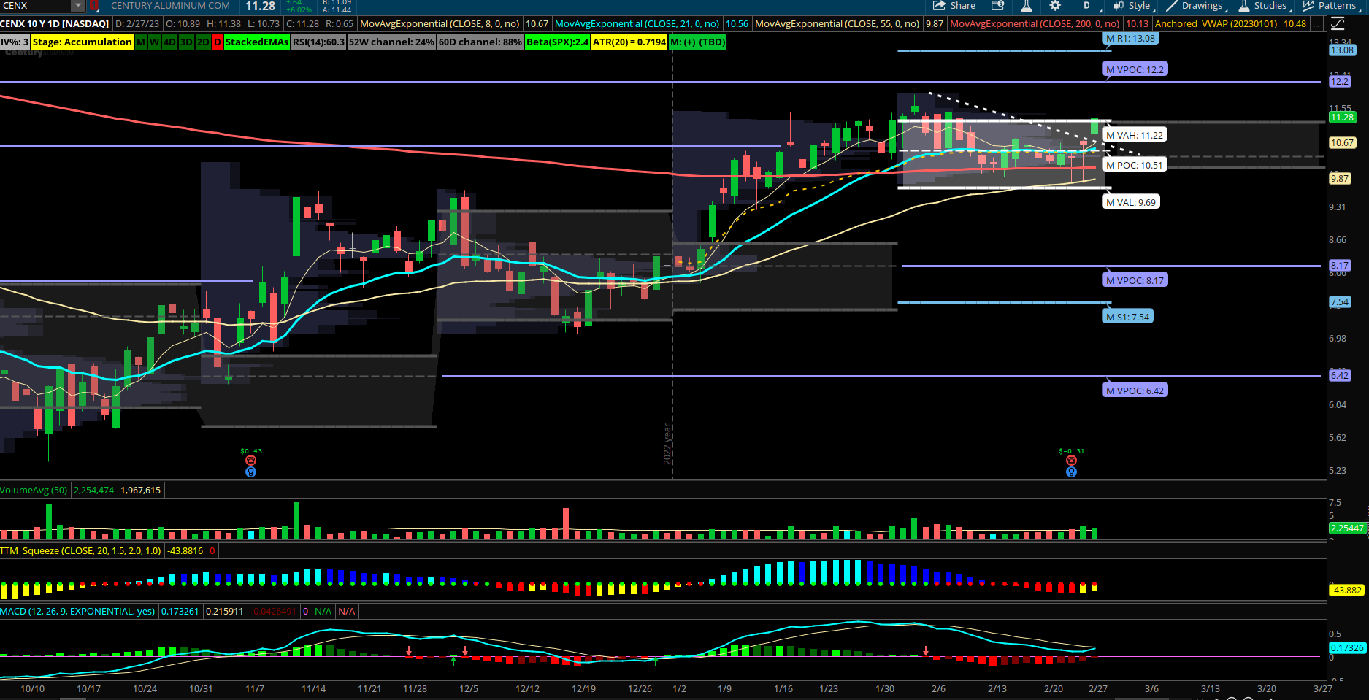
Task: Open the Share menu
Action: pos(954,6)
